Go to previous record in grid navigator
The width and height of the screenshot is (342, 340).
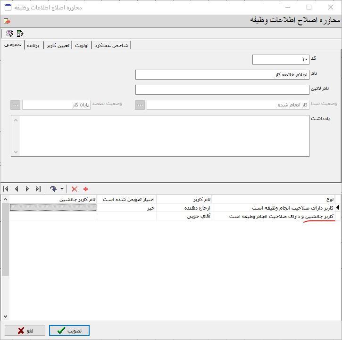tap(17, 189)
